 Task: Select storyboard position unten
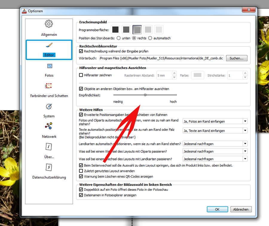click(x=119, y=38)
